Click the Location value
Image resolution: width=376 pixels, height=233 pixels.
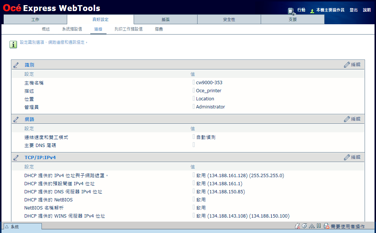pyautogui.click(x=205, y=98)
